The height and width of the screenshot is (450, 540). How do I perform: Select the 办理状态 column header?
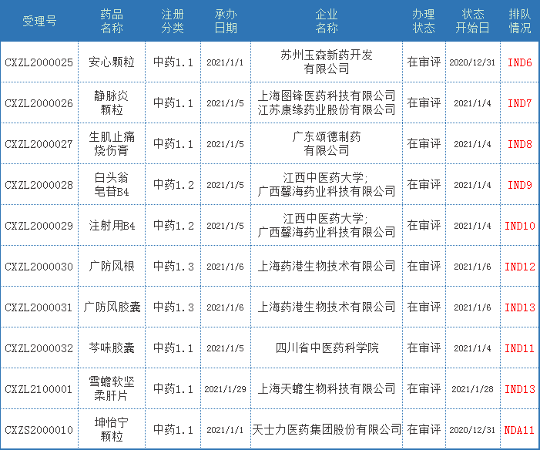(x=424, y=21)
